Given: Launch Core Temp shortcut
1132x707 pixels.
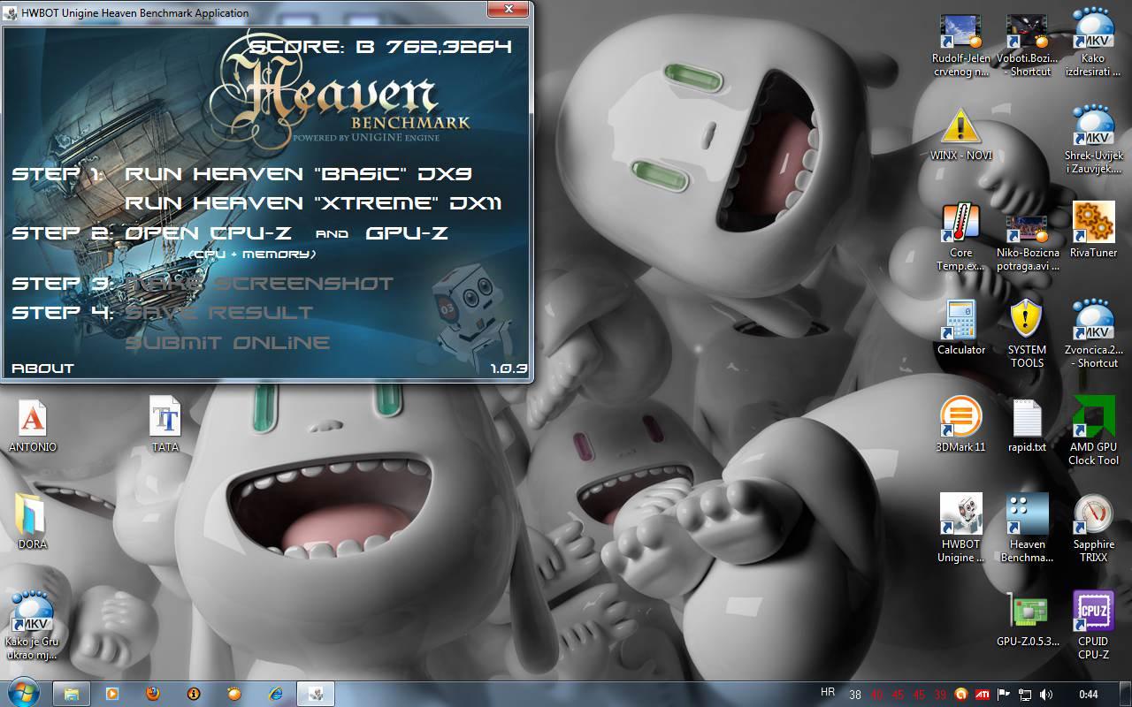Looking at the screenshot, I should pyautogui.click(x=960, y=236).
